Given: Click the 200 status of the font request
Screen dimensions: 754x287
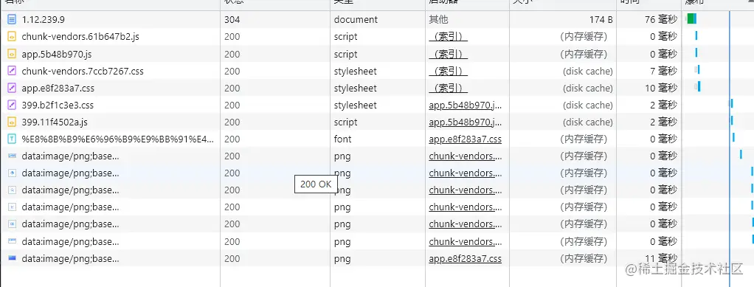Looking at the screenshot, I should (x=232, y=139).
